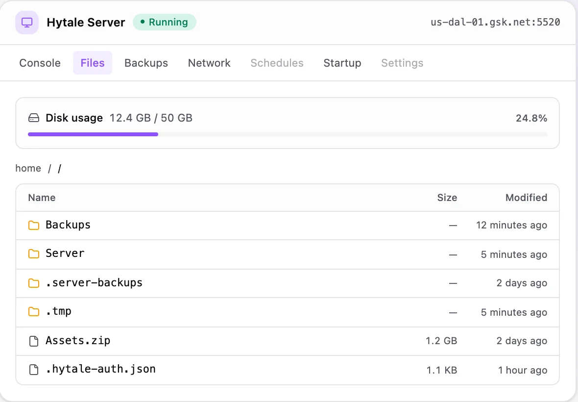
Task: Open the .server-backups folder name
Action: [94, 282]
